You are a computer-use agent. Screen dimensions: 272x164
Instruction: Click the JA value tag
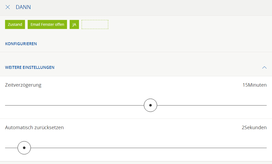pyautogui.click(x=74, y=24)
